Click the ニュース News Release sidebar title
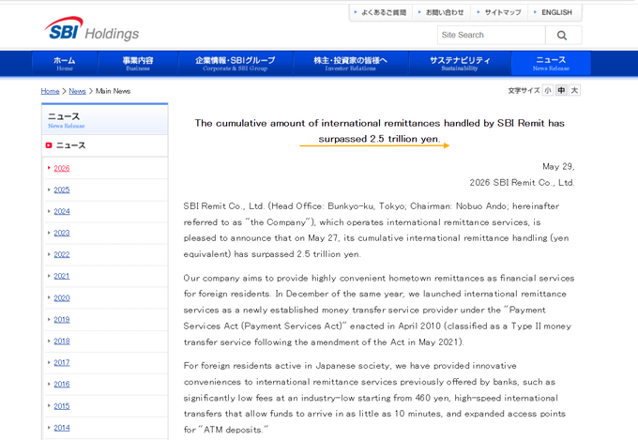Image resolution: width=638 pixels, height=440 pixels. click(x=67, y=120)
